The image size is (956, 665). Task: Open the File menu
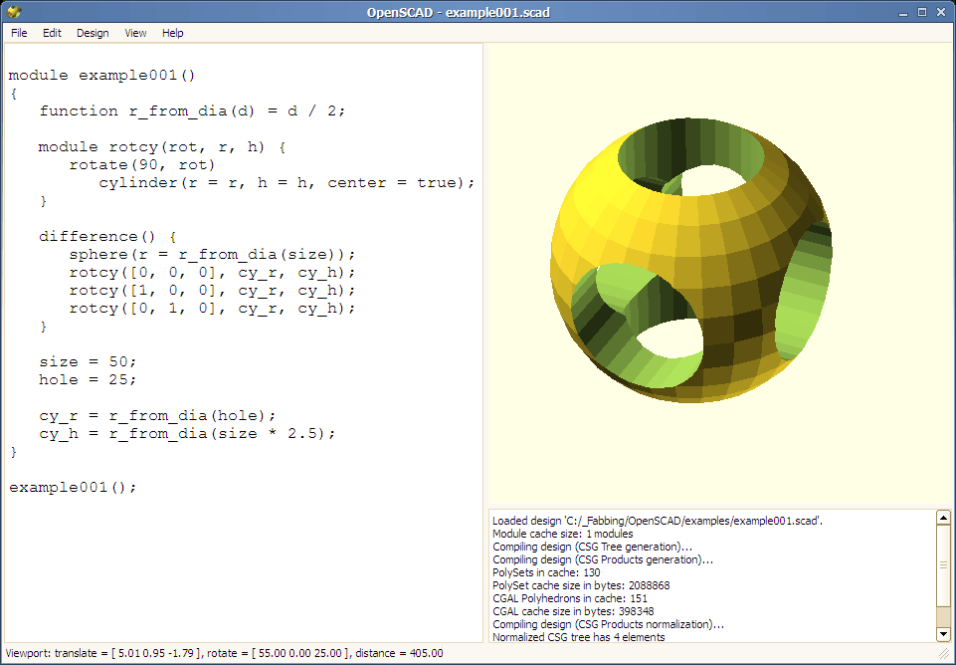pyautogui.click(x=19, y=33)
